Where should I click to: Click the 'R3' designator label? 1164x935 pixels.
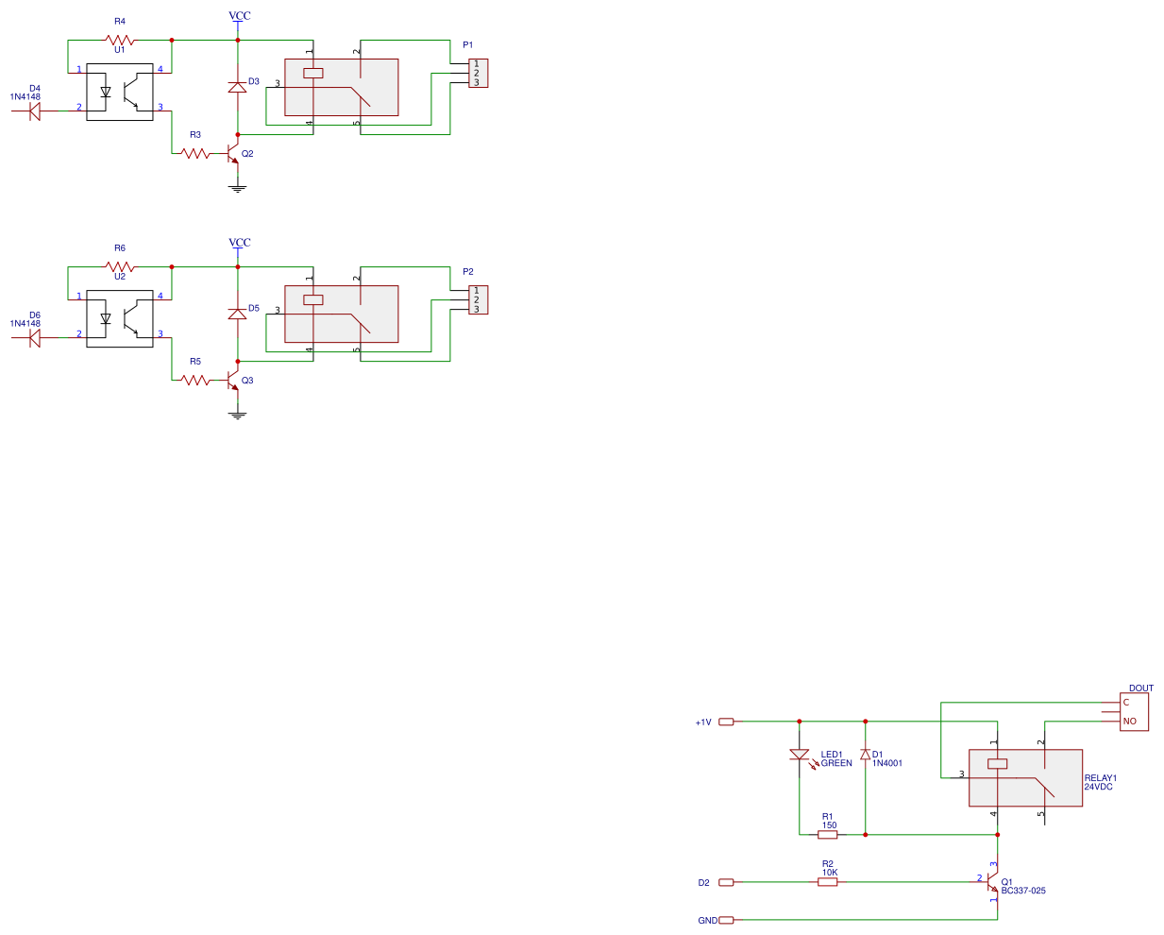(195, 135)
